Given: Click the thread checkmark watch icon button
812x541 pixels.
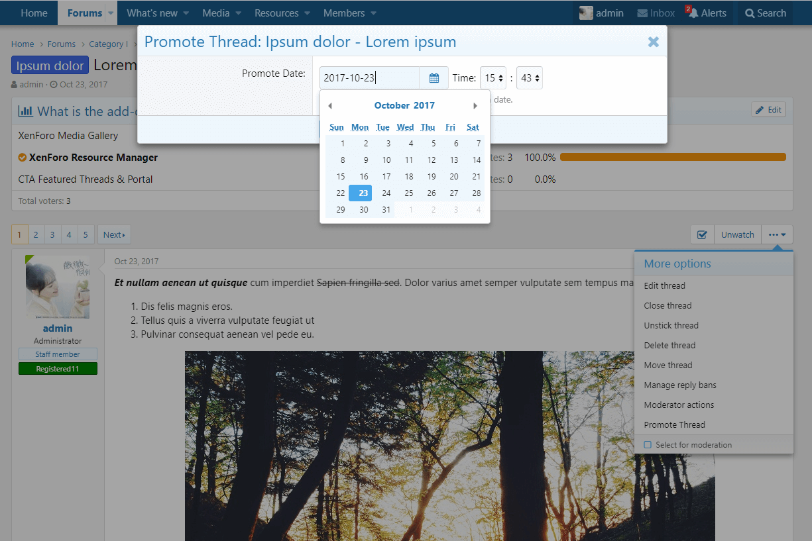Looking at the screenshot, I should 702,234.
